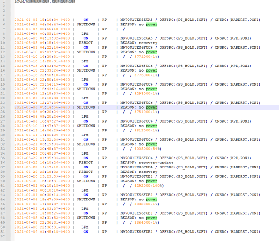Select the value 3751000(1%)
Viewport: 279px width, 241px height.
[x=147, y=112]
